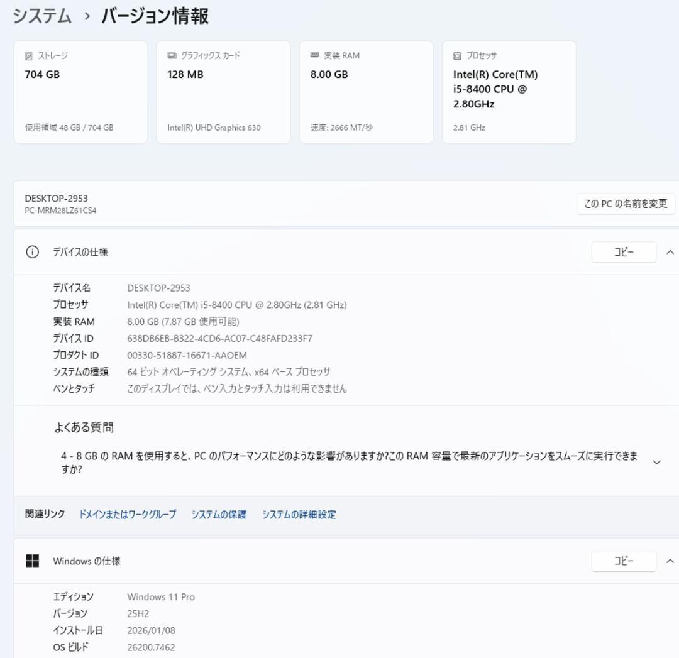The width and height of the screenshot is (679, 658).
Task: Collapse the Windows の仕様 section
Action: tap(669, 561)
